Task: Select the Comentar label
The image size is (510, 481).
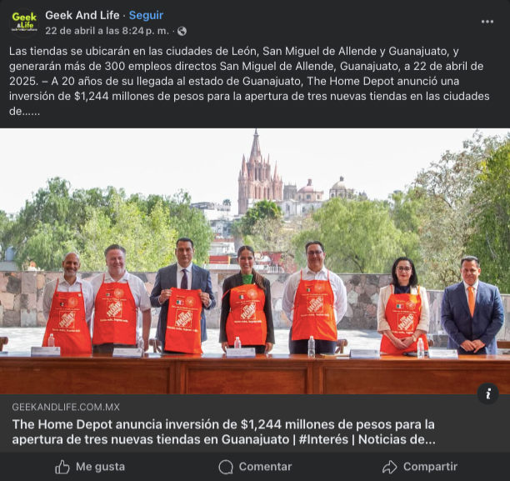Action: (265, 467)
